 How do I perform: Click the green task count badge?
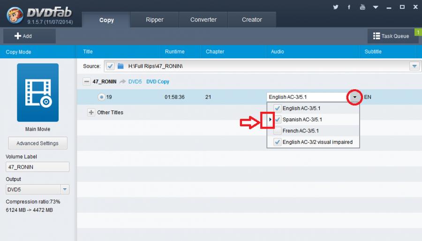pyautogui.click(x=418, y=32)
